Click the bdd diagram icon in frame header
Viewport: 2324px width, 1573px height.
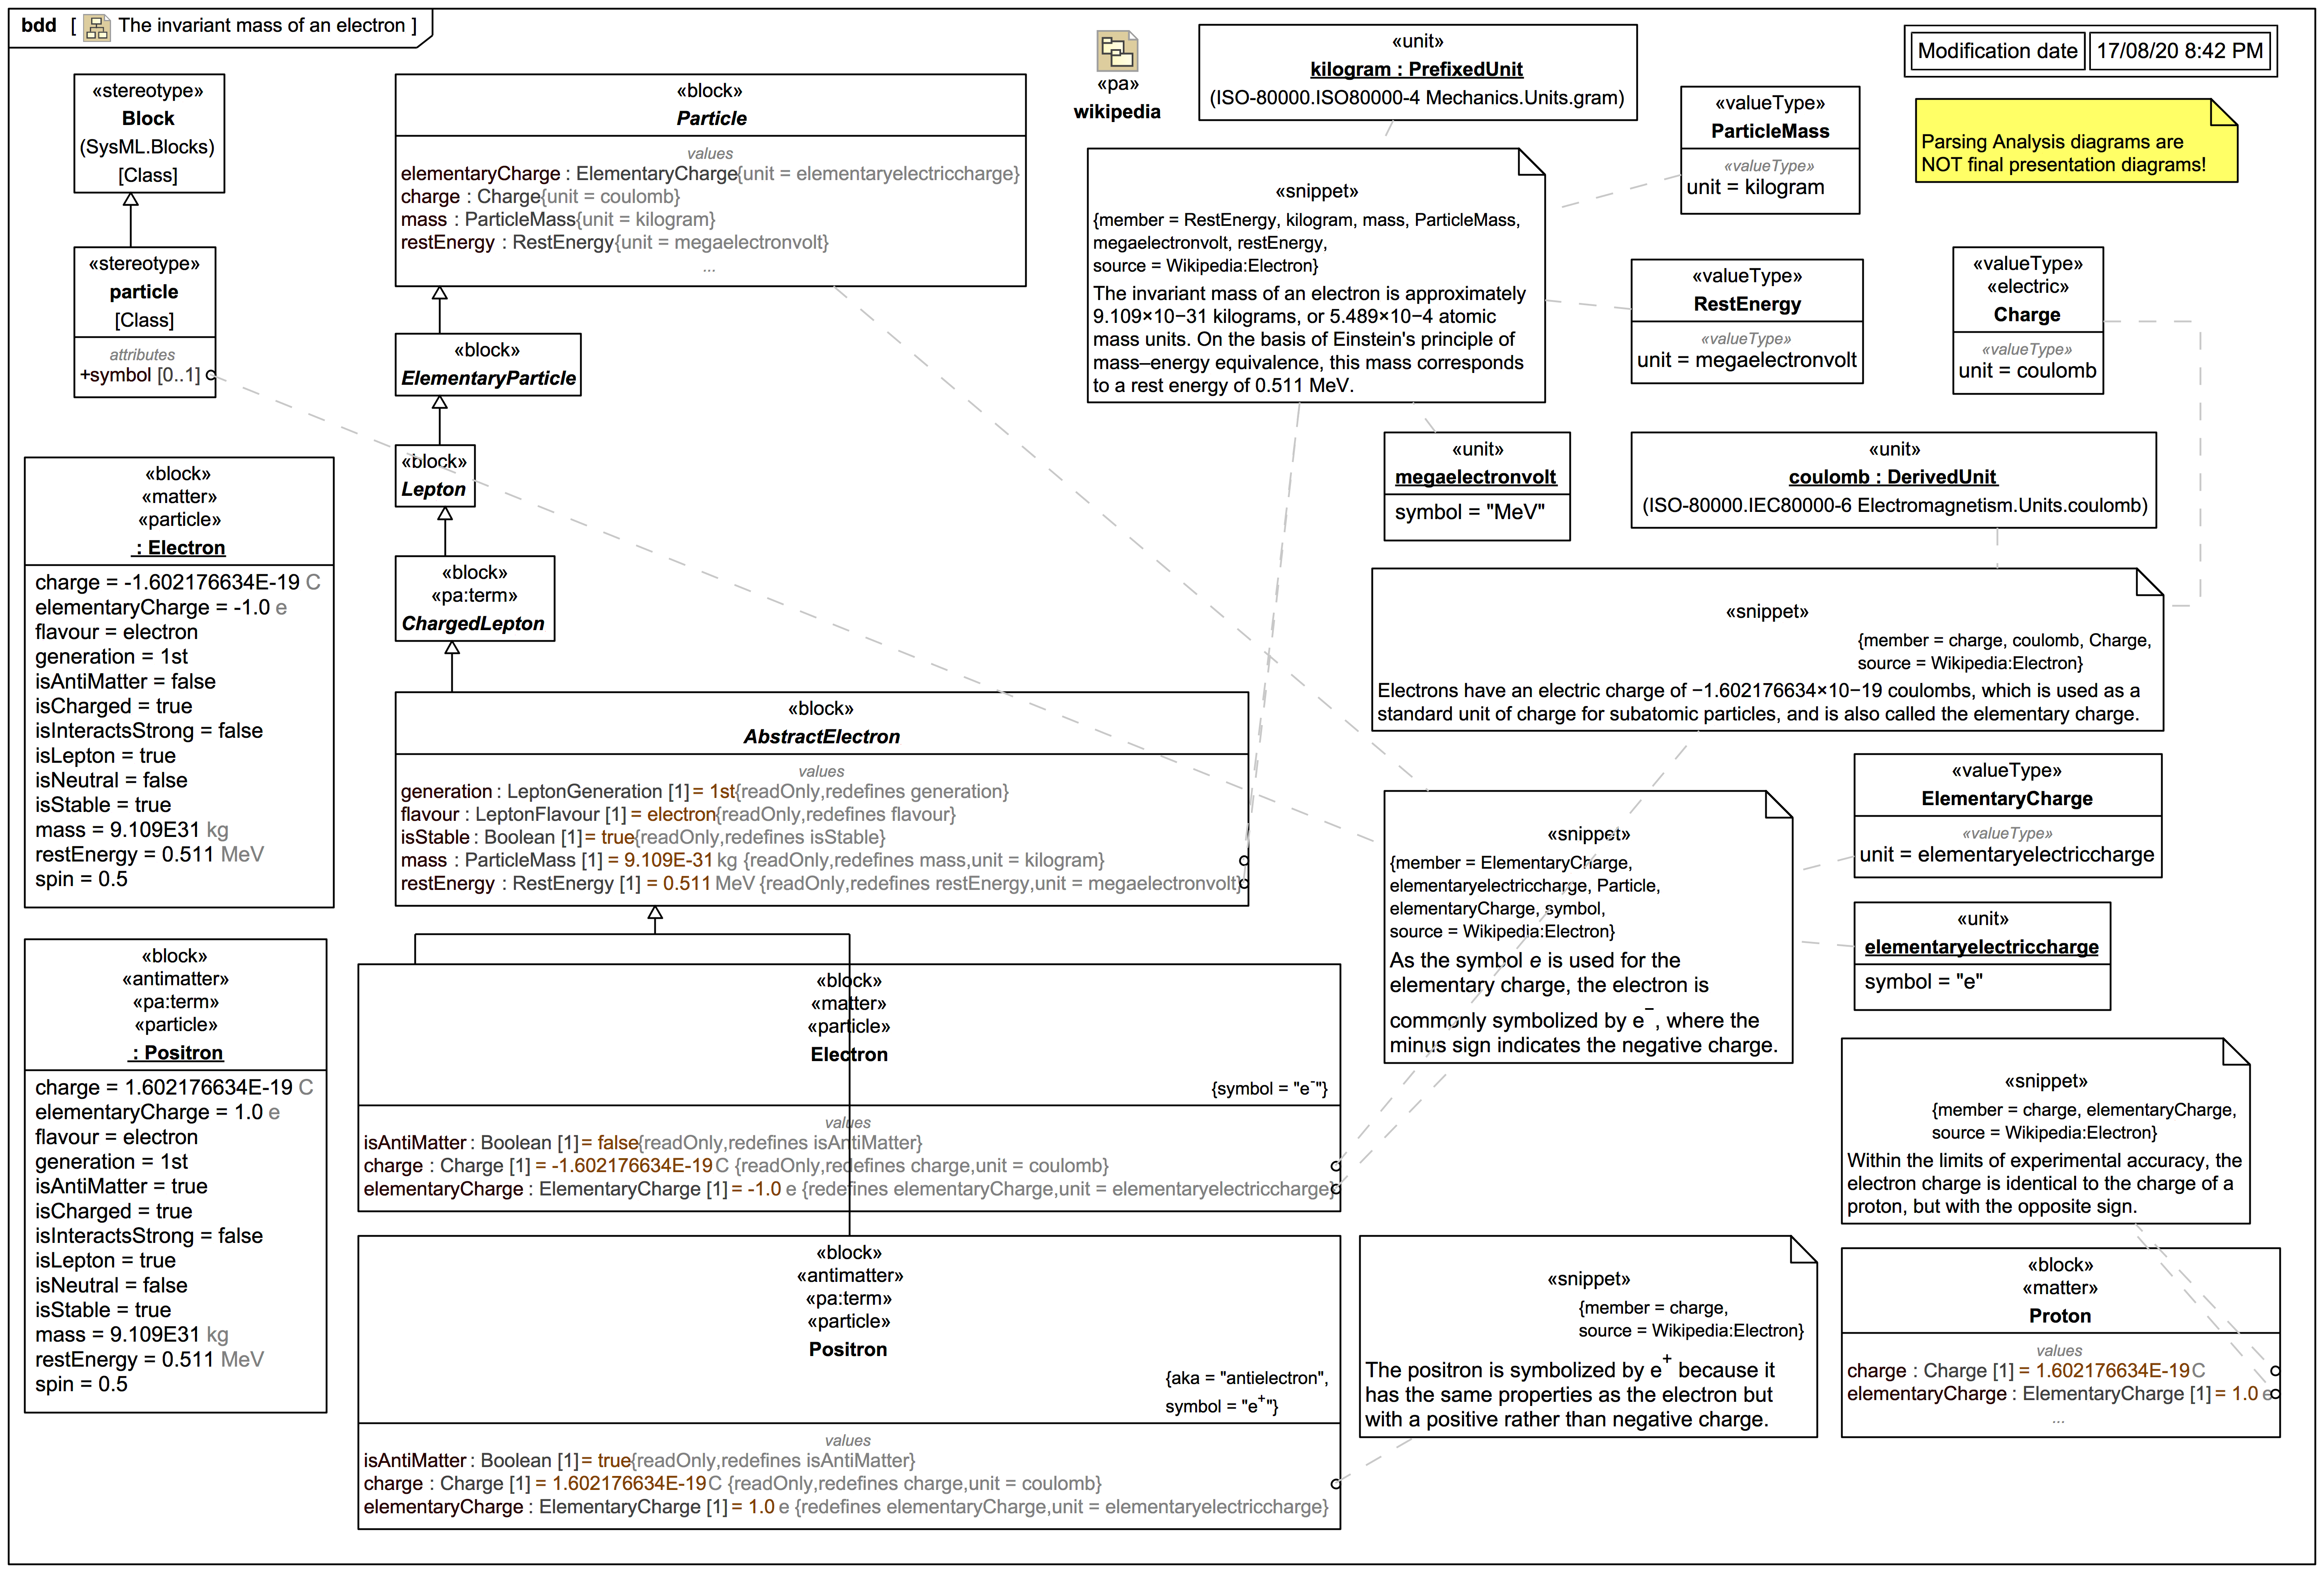click(x=97, y=27)
